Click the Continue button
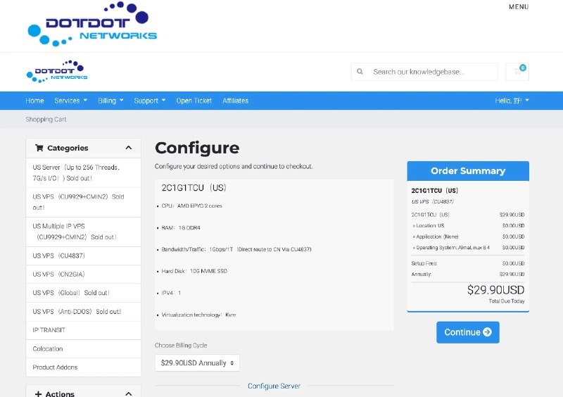The width and height of the screenshot is (563, 397). click(x=468, y=332)
